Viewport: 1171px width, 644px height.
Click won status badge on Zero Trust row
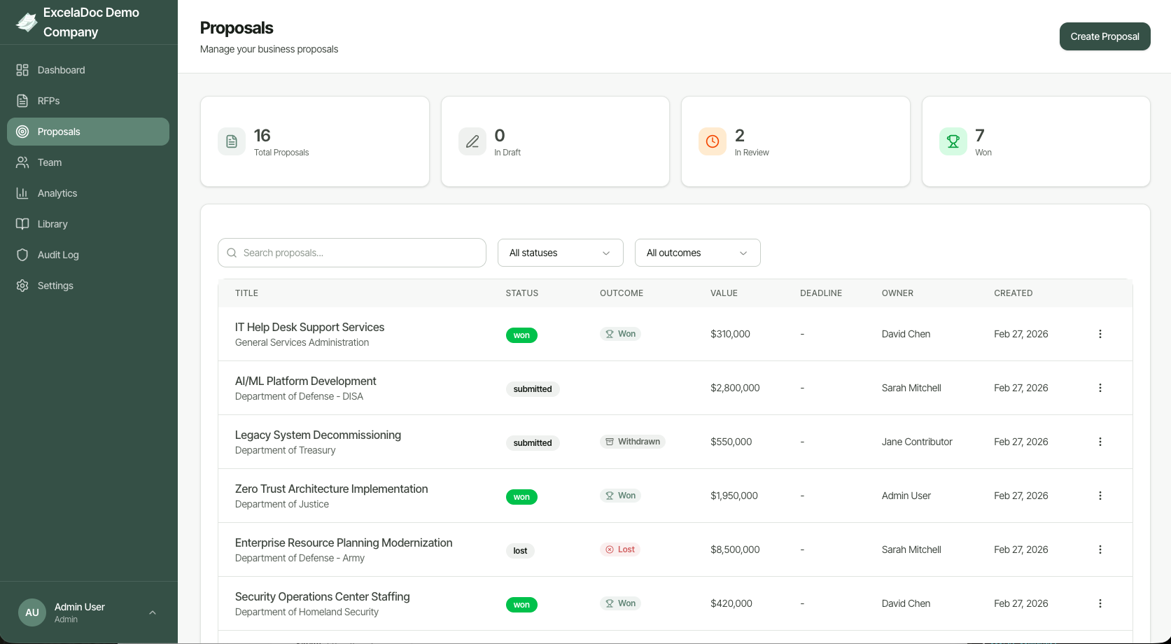[521, 497]
